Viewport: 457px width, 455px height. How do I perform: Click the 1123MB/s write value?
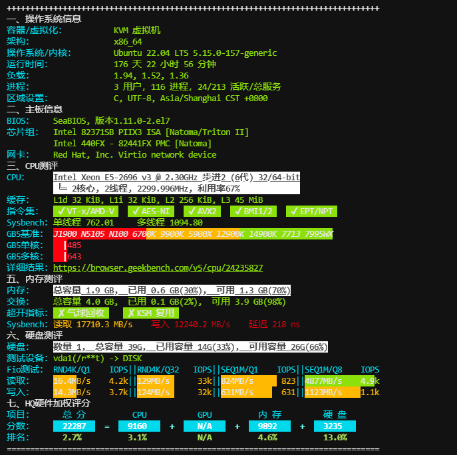[x=333, y=392]
